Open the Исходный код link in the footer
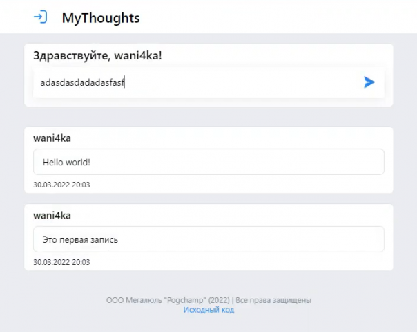The height and width of the screenshot is (332, 417). click(208, 310)
